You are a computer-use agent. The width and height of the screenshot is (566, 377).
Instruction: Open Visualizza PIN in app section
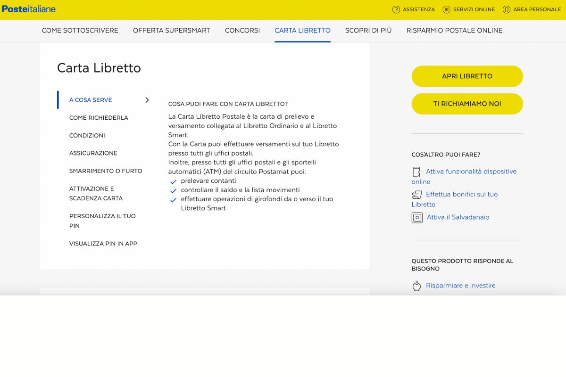[x=103, y=244]
